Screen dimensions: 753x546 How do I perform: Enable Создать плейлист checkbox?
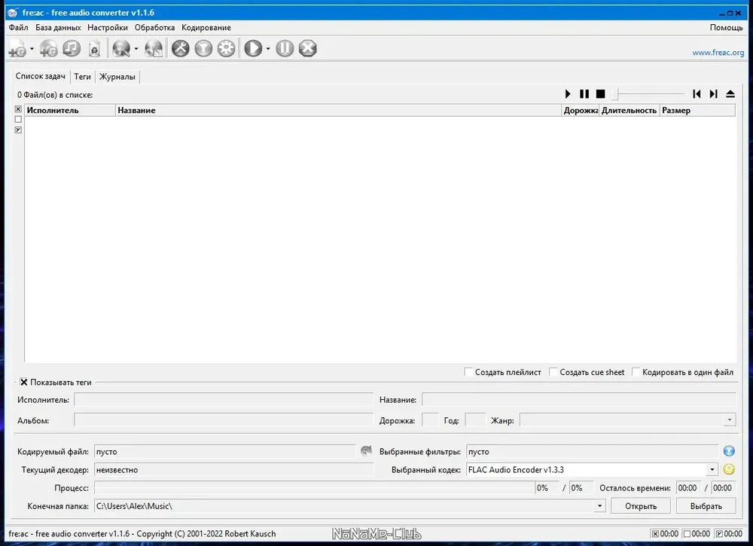tap(468, 372)
